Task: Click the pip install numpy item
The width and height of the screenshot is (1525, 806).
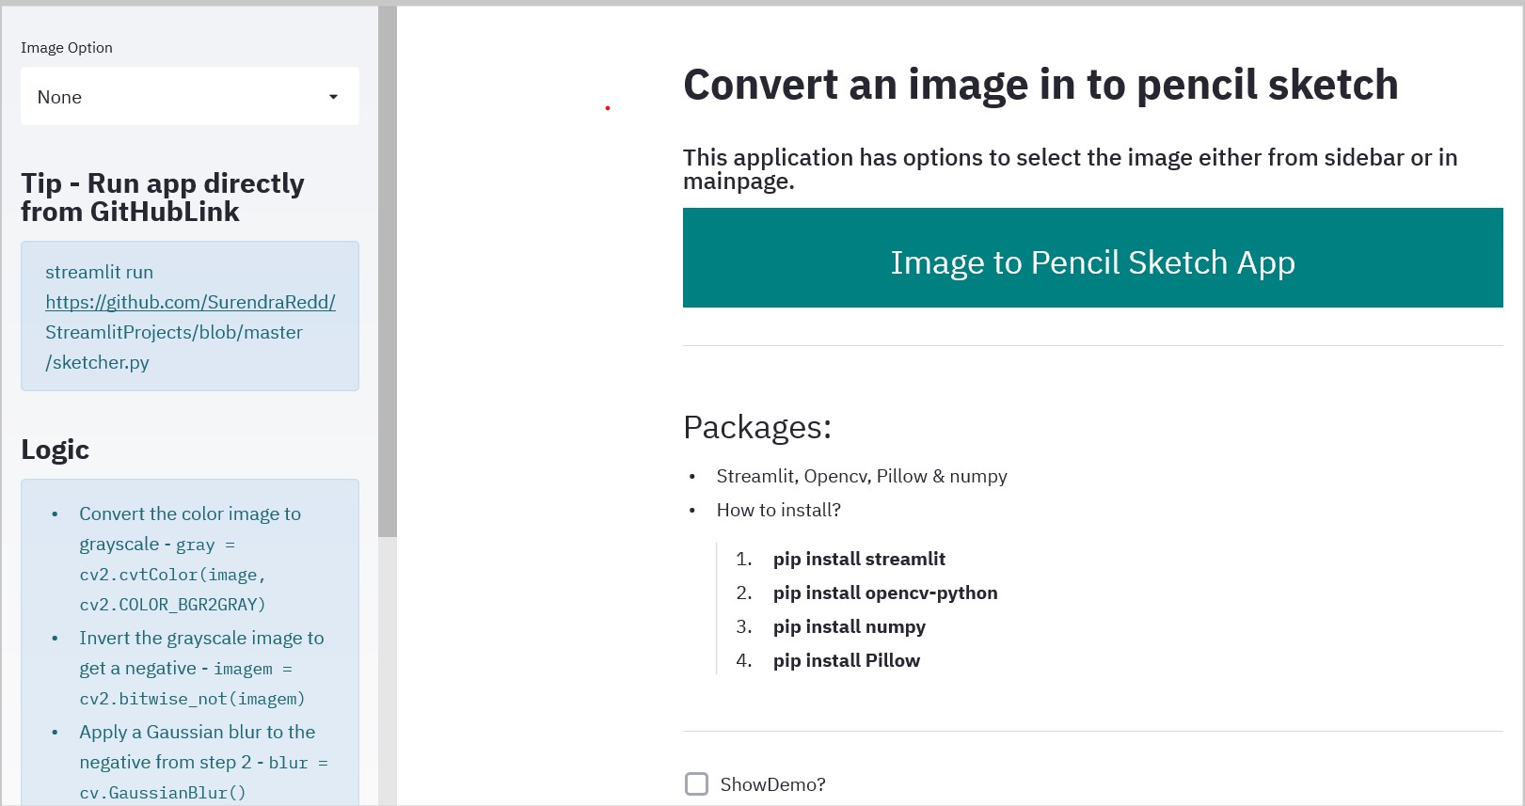Action: [849, 626]
